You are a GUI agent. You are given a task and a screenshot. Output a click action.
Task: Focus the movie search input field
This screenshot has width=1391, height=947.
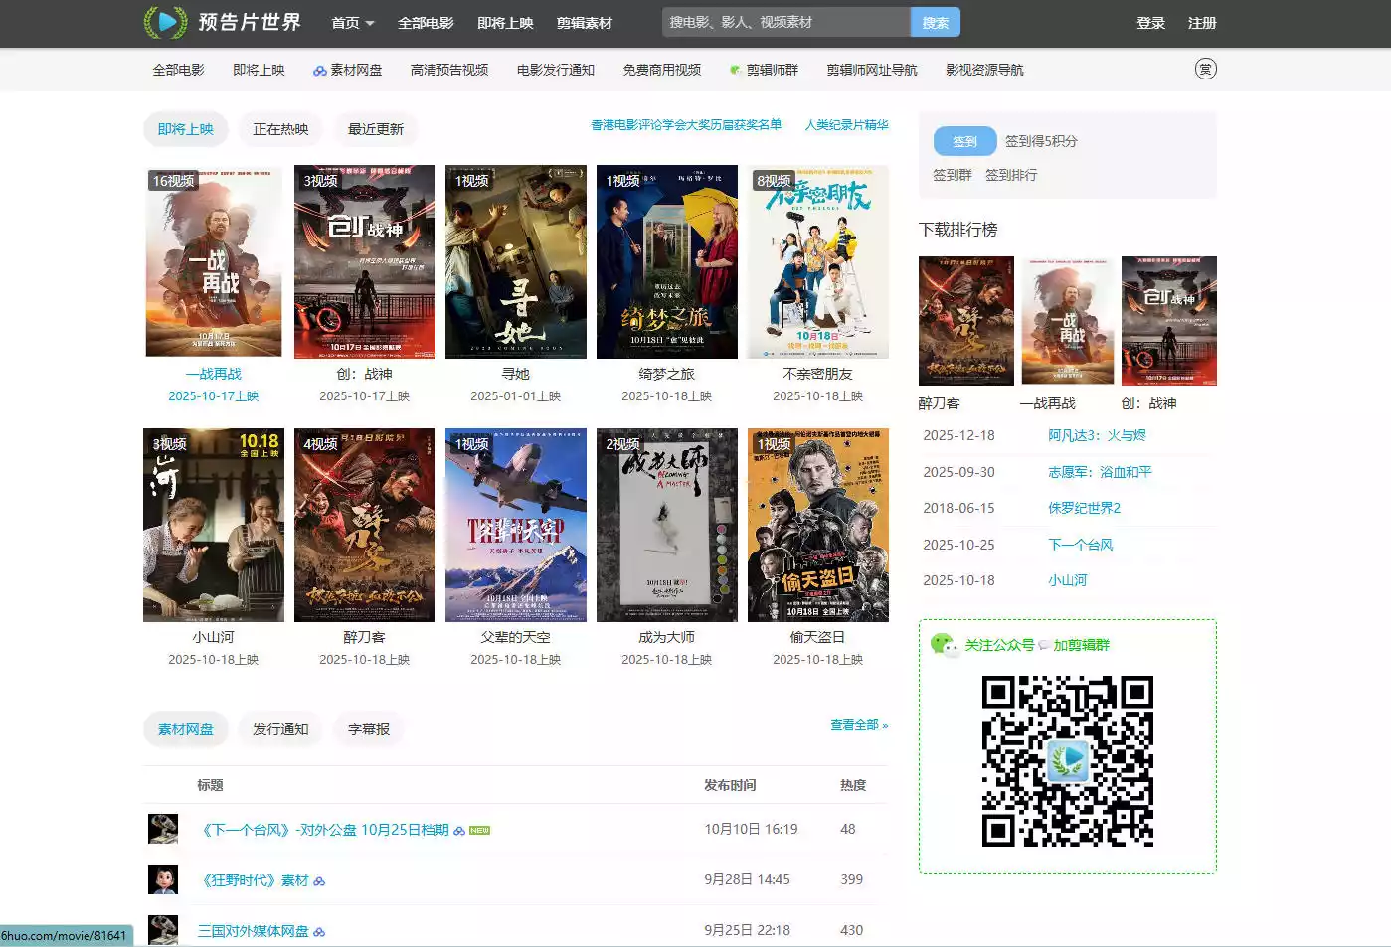point(785,22)
